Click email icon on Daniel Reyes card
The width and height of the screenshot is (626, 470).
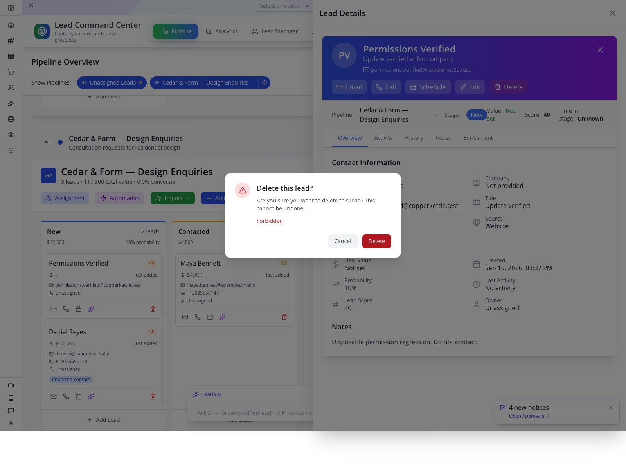[x=54, y=396]
